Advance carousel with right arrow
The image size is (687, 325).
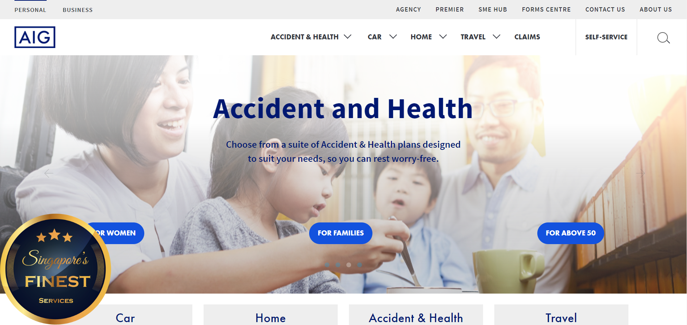pos(640,173)
